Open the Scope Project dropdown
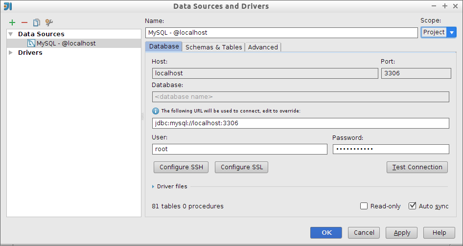This screenshot has width=463, height=246. click(439, 32)
